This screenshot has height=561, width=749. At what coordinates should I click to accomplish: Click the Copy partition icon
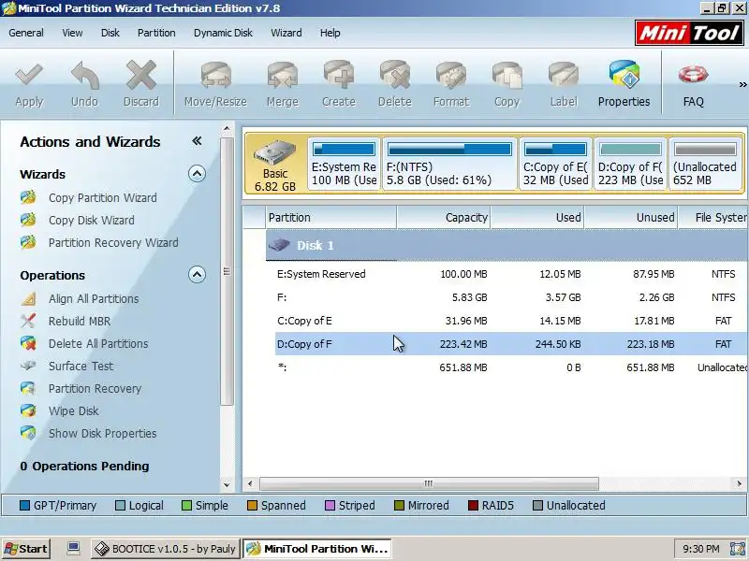(507, 75)
